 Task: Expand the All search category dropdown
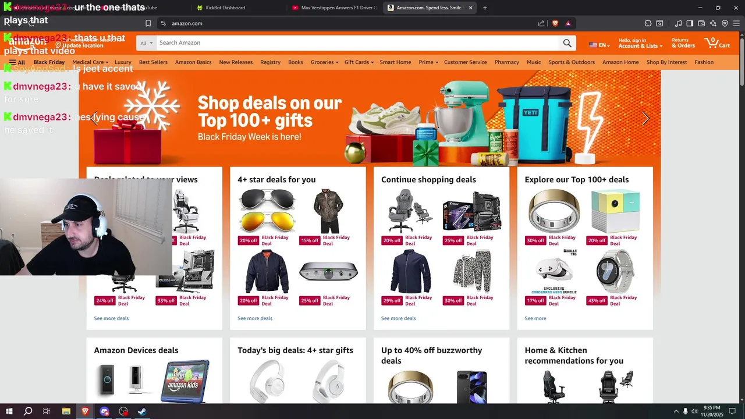click(147, 43)
